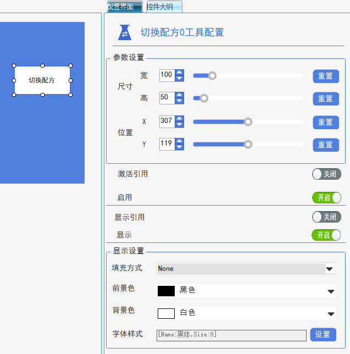
Task: Click the white background color swatch
Action: coord(166,313)
